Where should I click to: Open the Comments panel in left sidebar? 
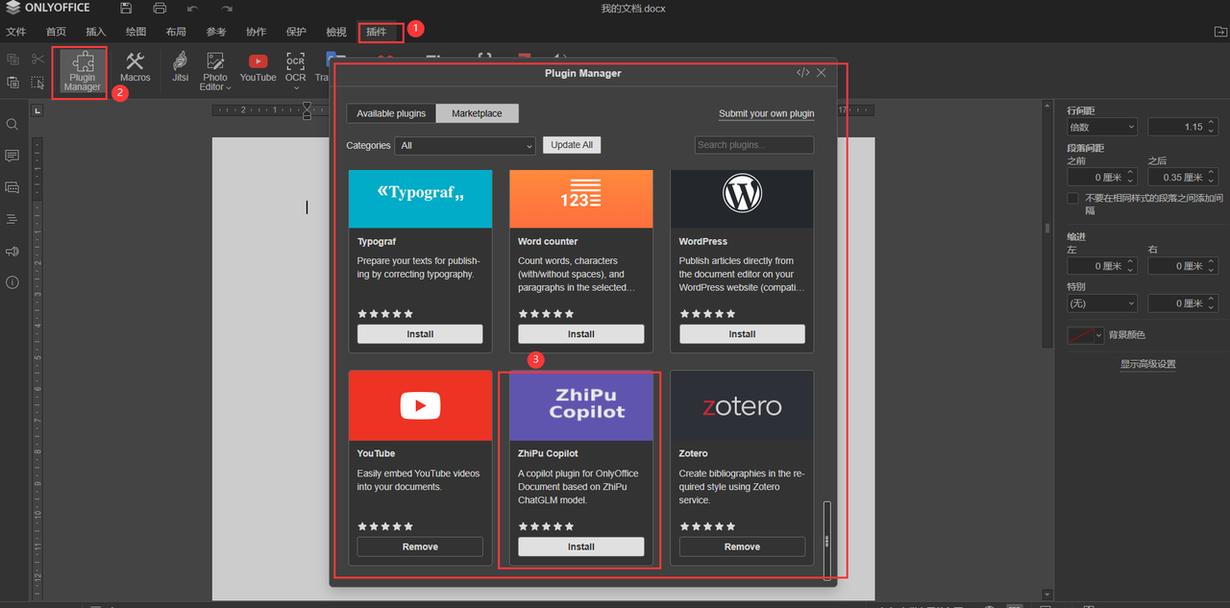12,156
